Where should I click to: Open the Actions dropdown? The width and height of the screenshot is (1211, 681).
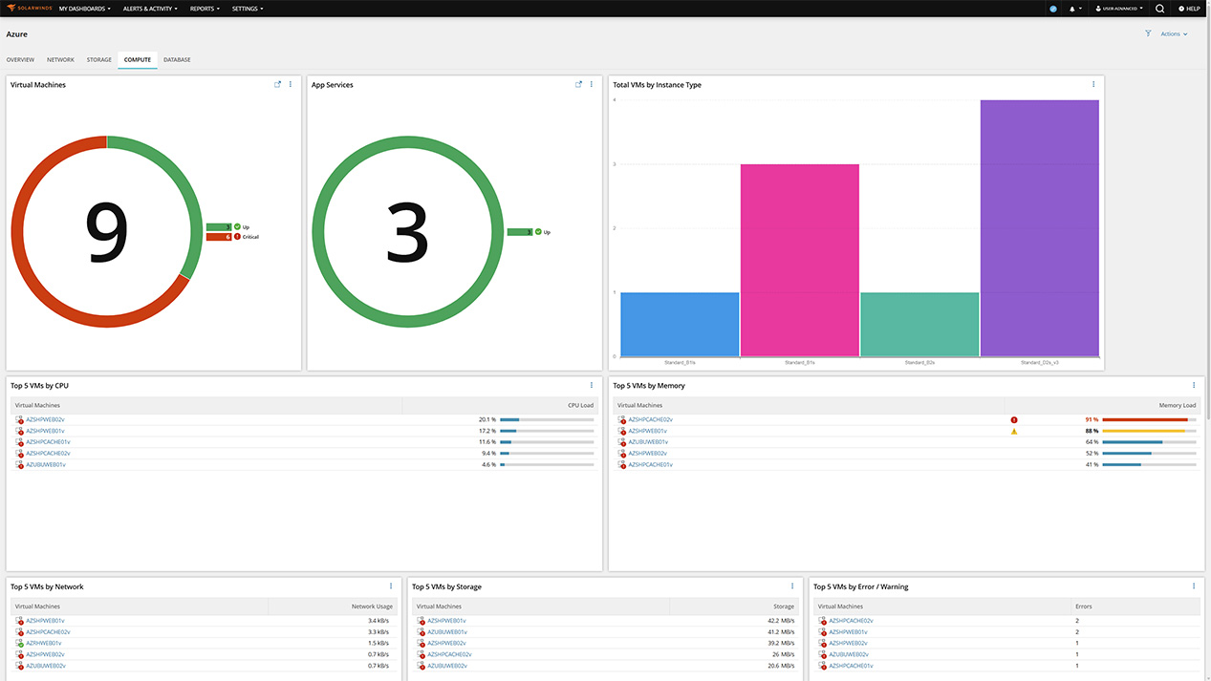point(1175,32)
